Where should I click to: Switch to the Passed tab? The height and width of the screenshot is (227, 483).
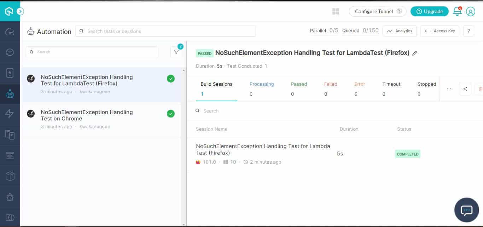point(299,84)
